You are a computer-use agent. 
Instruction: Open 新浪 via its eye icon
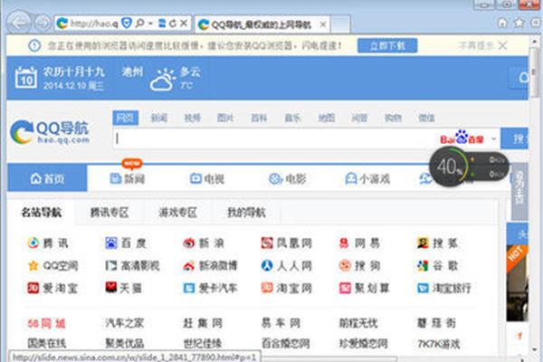pyautogui.click(x=189, y=243)
